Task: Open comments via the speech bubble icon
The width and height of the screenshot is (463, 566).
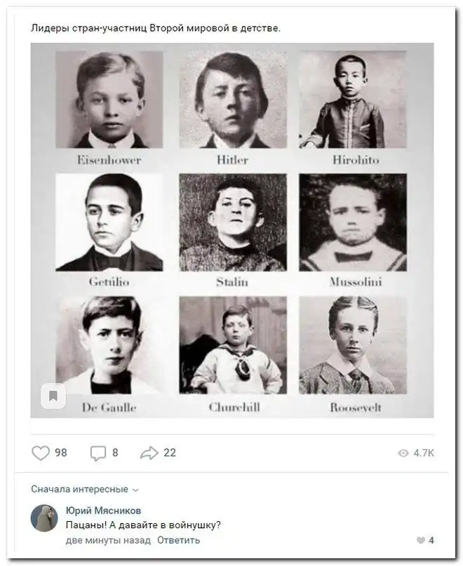Action: [x=98, y=453]
